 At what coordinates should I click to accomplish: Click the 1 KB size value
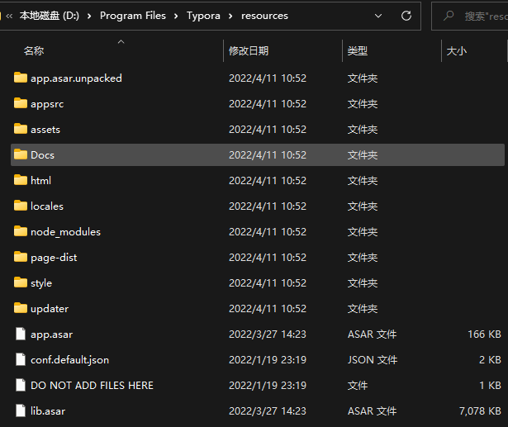click(x=490, y=385)
